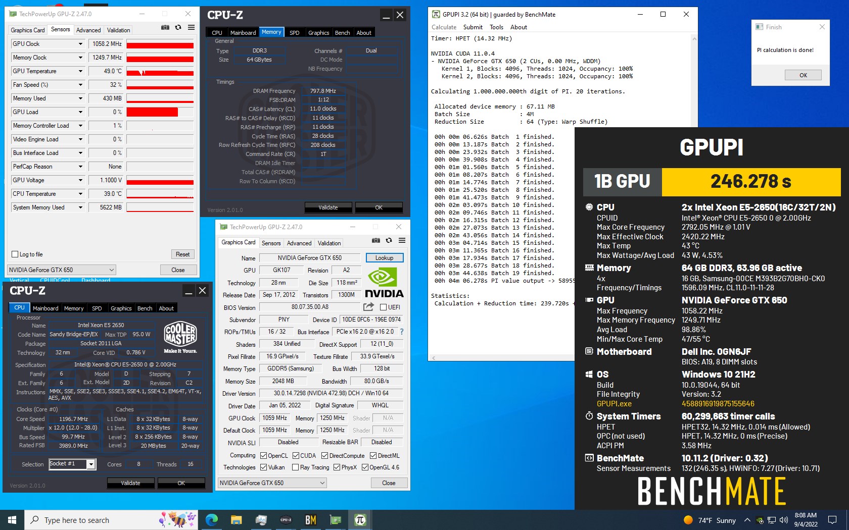Image resolution: width=849 pixels, height=530 pixels.
Task: Click Reset button in GPU-Z Sensors
Action: click(182, 254)
